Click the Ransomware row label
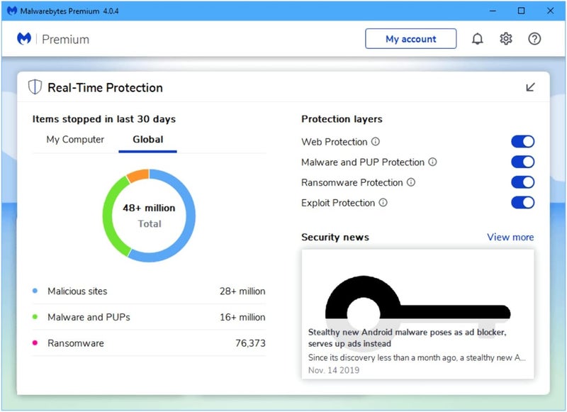The image size is (567, 412). coord(76,343)
